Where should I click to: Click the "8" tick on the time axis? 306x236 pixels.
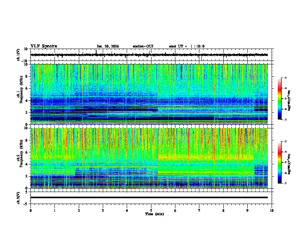223,211
